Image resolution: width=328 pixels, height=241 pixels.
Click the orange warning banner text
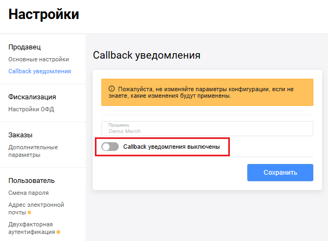point(206,92)
